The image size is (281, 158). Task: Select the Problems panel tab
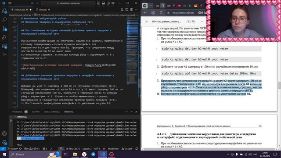20,112
